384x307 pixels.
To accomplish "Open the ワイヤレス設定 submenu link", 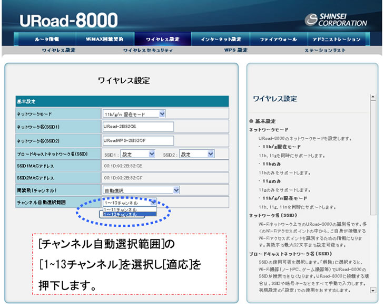I will [59, 50].
